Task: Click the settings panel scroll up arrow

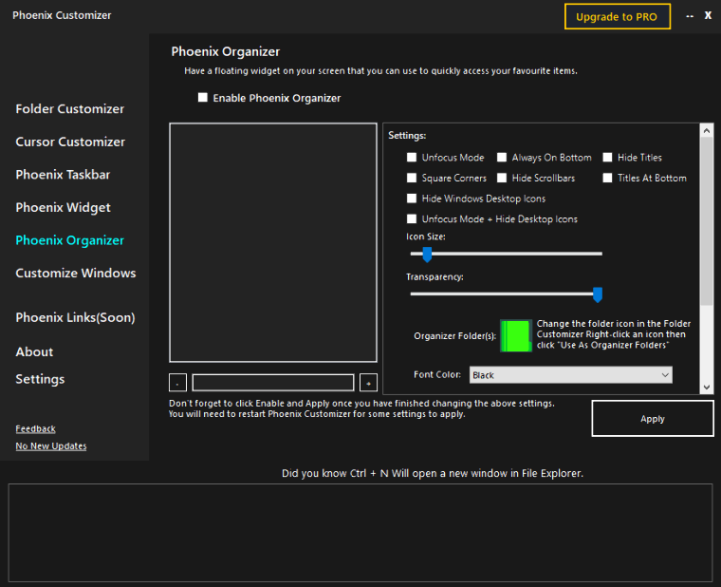Action: pos(707,131)
